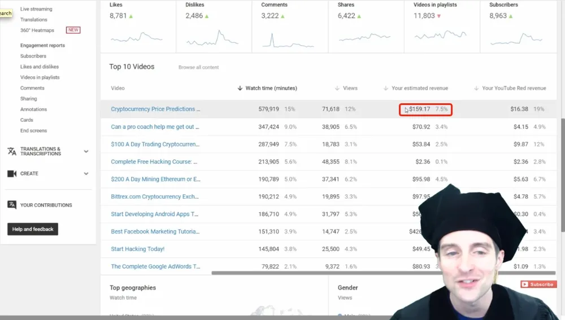
Task: Click the Comments metric card
Action: point(290,27)
